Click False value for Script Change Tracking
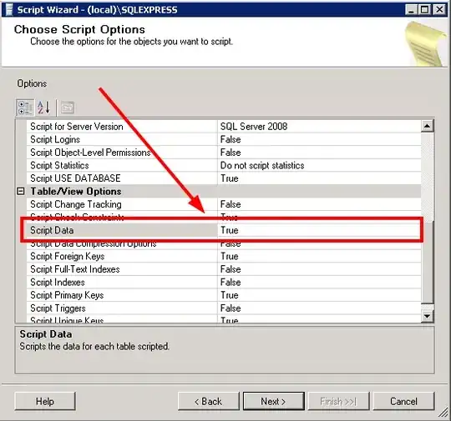Screen dimensions: 451x421 [231, 204]
